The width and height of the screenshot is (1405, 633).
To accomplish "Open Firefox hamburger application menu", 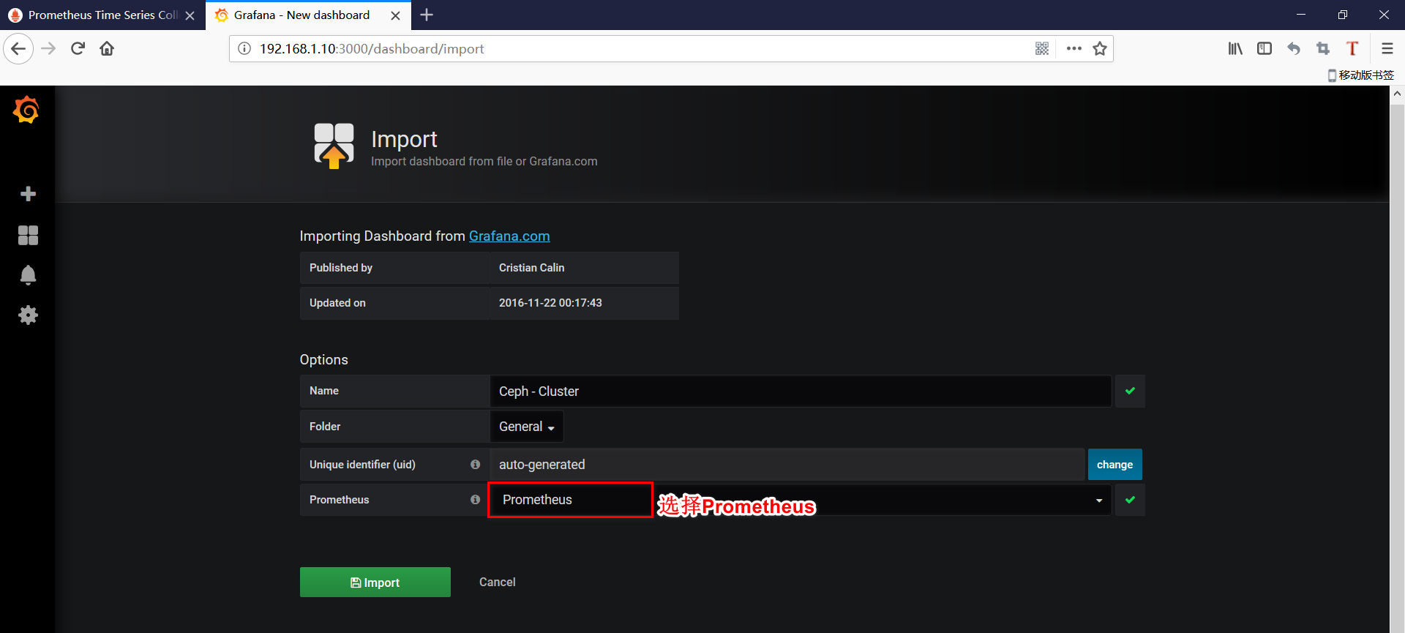I will [1387, 49].
